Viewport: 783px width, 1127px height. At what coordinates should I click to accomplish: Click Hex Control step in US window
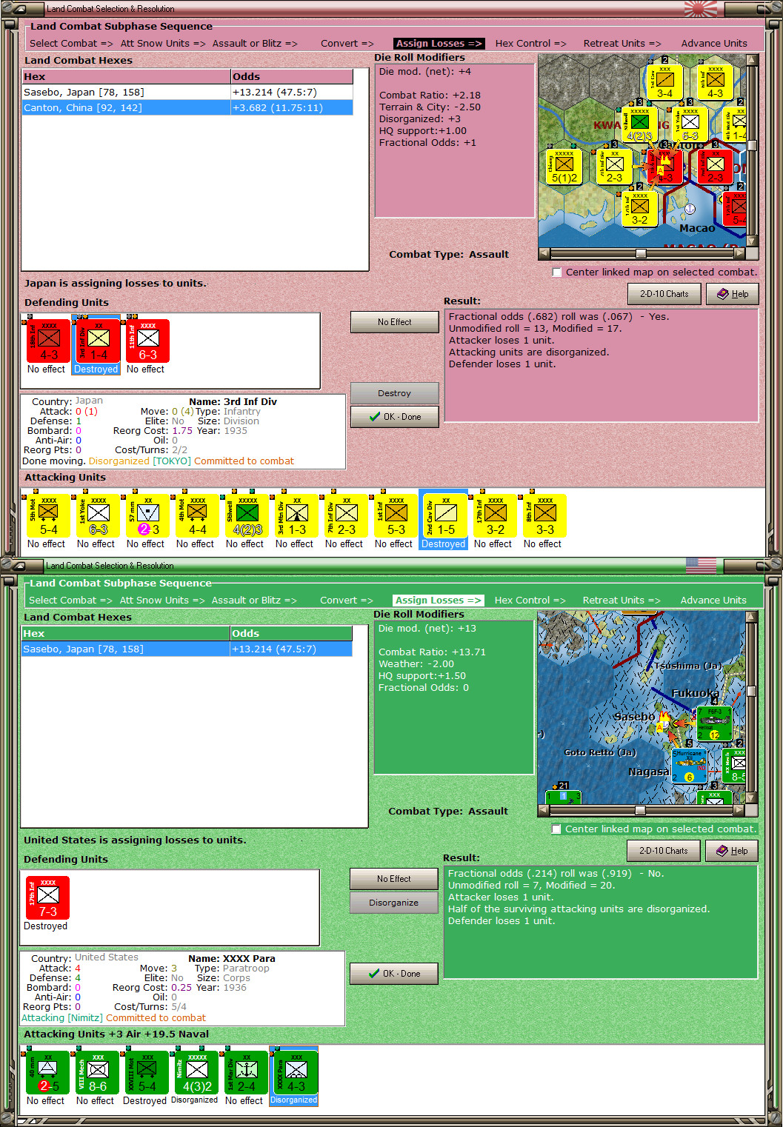point(530,601)
